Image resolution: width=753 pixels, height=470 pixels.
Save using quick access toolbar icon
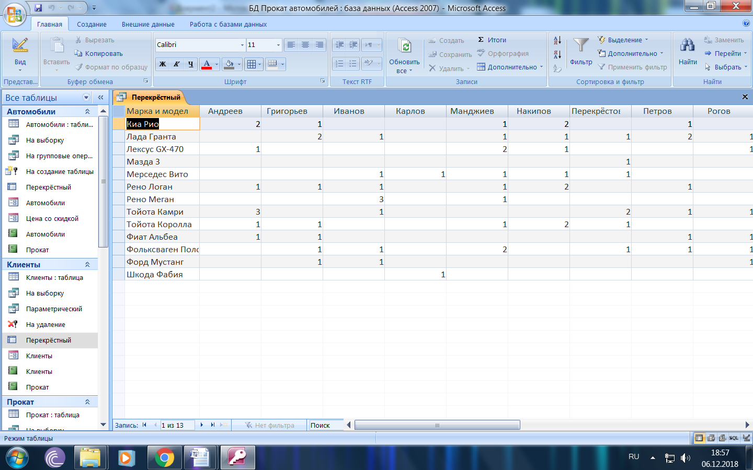pyautogui.click(x=38, y=8)
